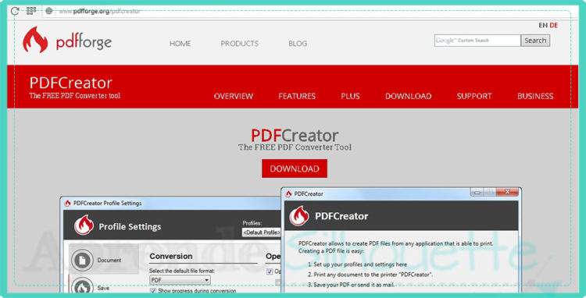This screenshot has height=298, width=586.
Task: Click flame logo in dark PDFCreator header
Action: pos(299,216)
